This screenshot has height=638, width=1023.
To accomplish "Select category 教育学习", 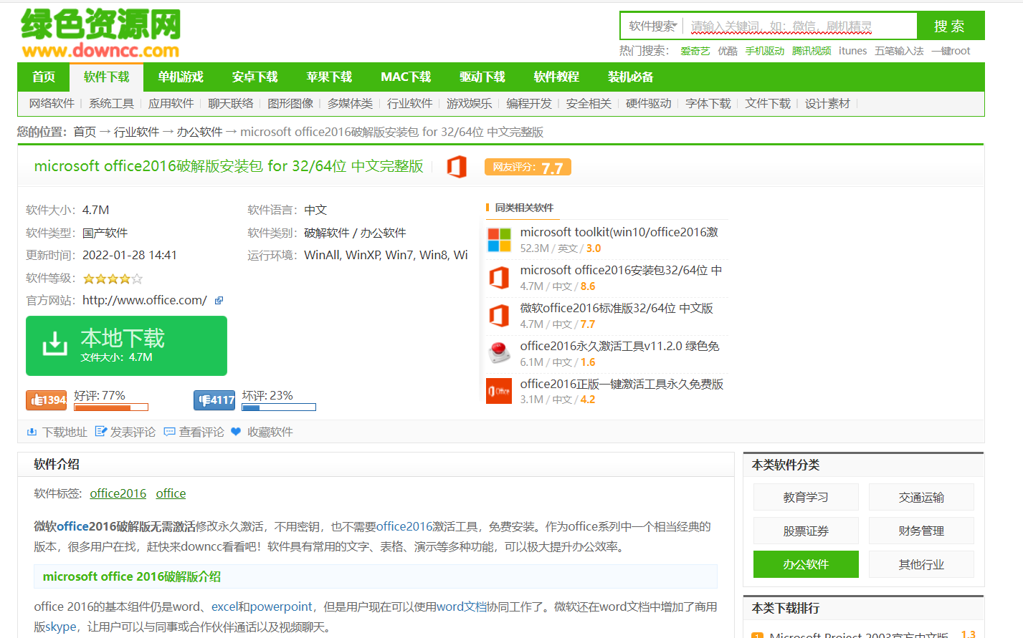I will coord(806,497).
